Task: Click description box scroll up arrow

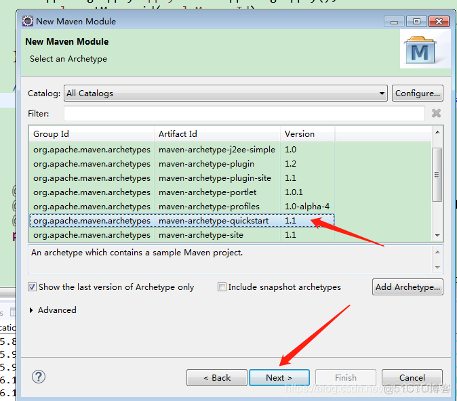Action: coord(437,252)
